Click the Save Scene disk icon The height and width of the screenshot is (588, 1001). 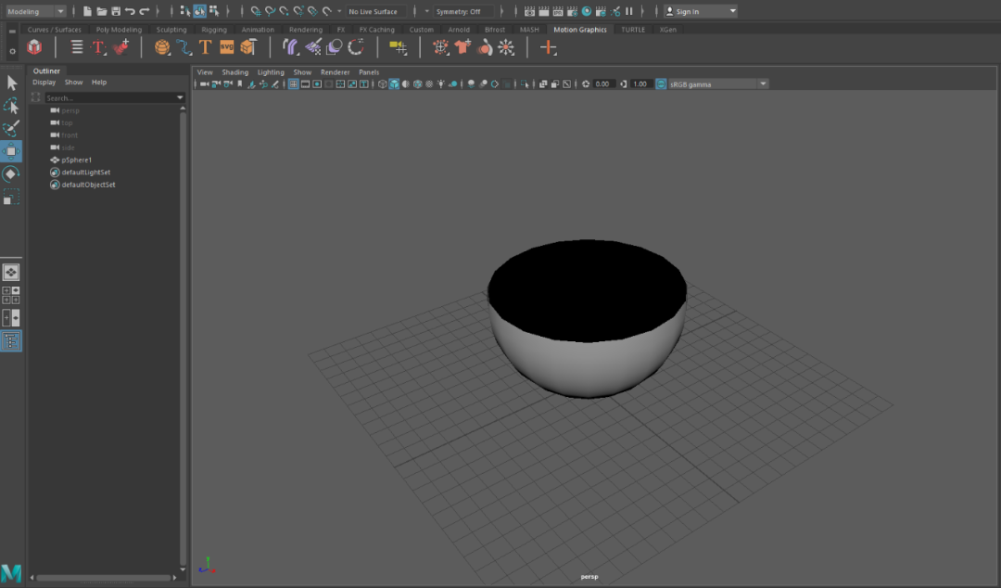[x=116, y=11]
